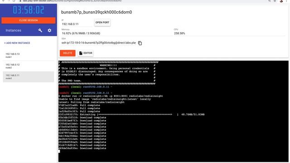Viewport: 290px width, 163px height.
Task: Click 'Unable to find image' terminal line
Action: point(105,99)
